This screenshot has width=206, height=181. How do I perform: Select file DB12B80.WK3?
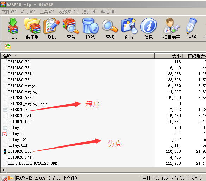pyautogui.click(x=20, y=98)
